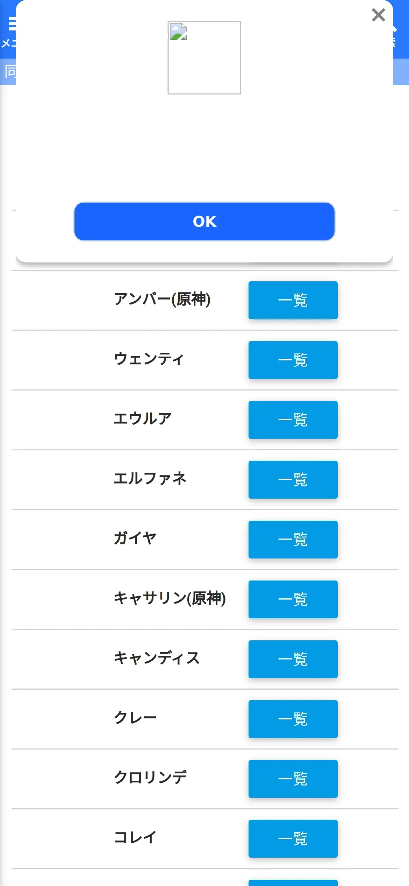409x886 pixels.
Task: Open the 一覧 list for アンバー(原神)
Action: click(293, 300)
